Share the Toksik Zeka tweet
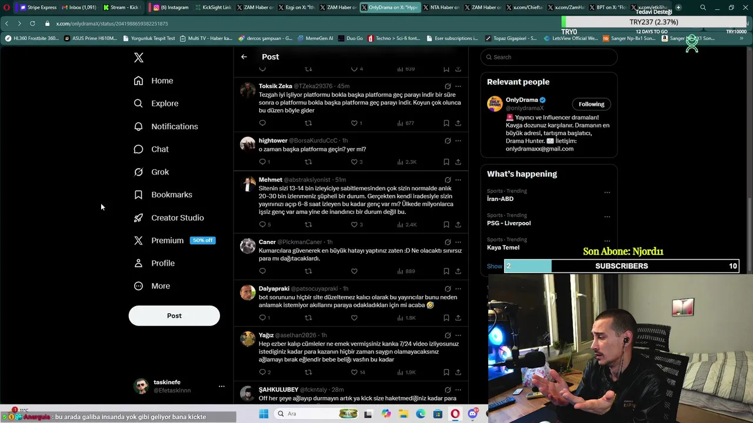753x423 pixels. point(458,123)
